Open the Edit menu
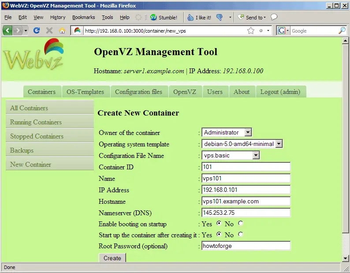350x273 pixels. coord(22,17)
